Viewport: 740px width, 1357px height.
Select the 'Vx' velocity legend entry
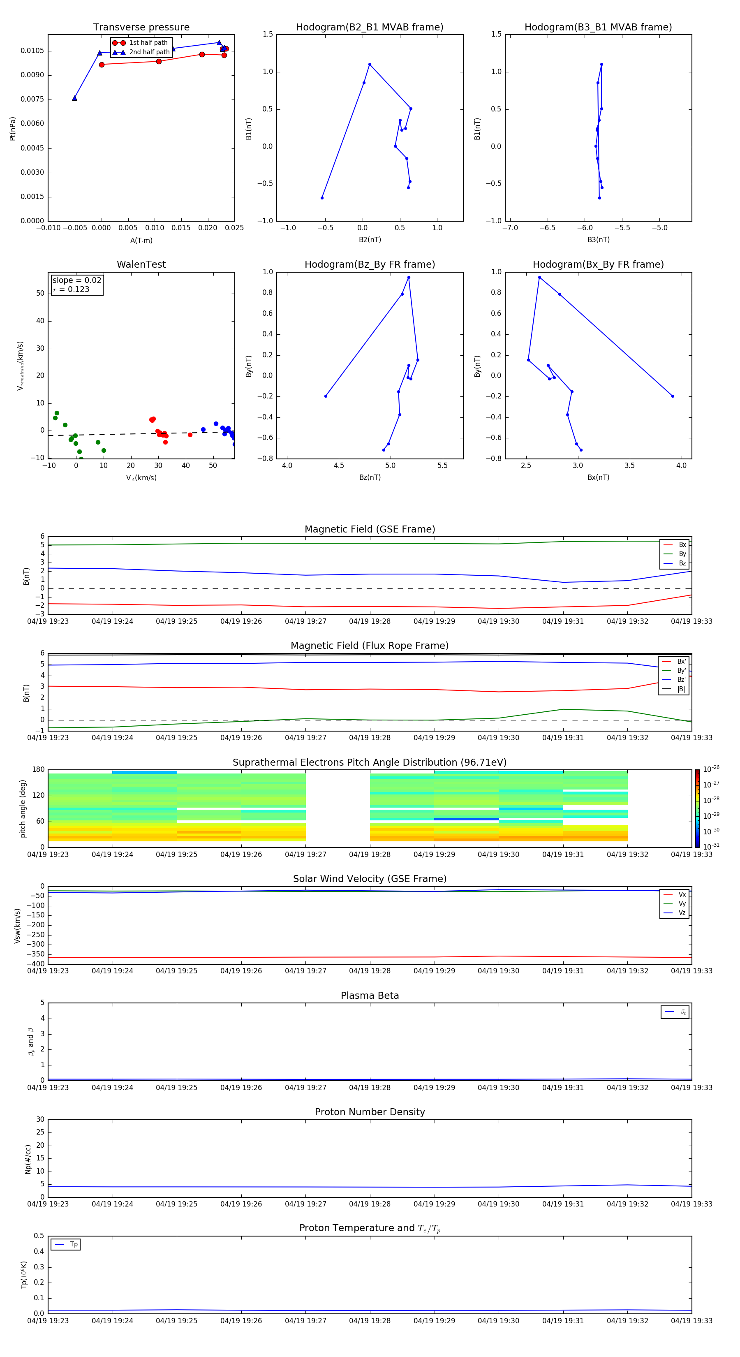coord(675,894)
